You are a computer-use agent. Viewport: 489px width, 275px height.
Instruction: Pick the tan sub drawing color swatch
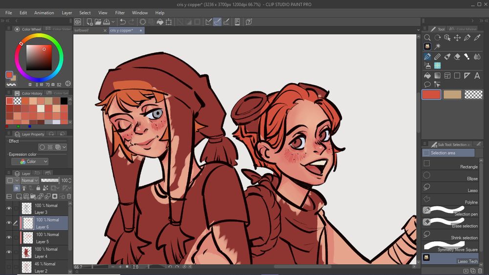click(x=452, y=94)
